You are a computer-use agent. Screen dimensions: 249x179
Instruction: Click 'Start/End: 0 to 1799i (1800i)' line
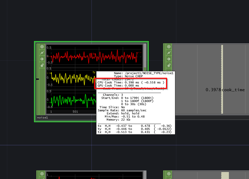tap(127, 98)
